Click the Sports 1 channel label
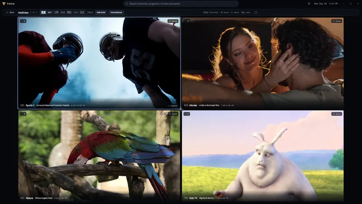 [x=30, y=106]
